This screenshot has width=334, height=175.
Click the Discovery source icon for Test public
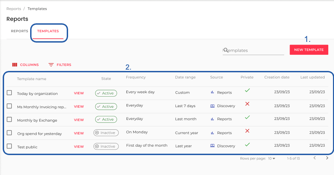[213, 146]
